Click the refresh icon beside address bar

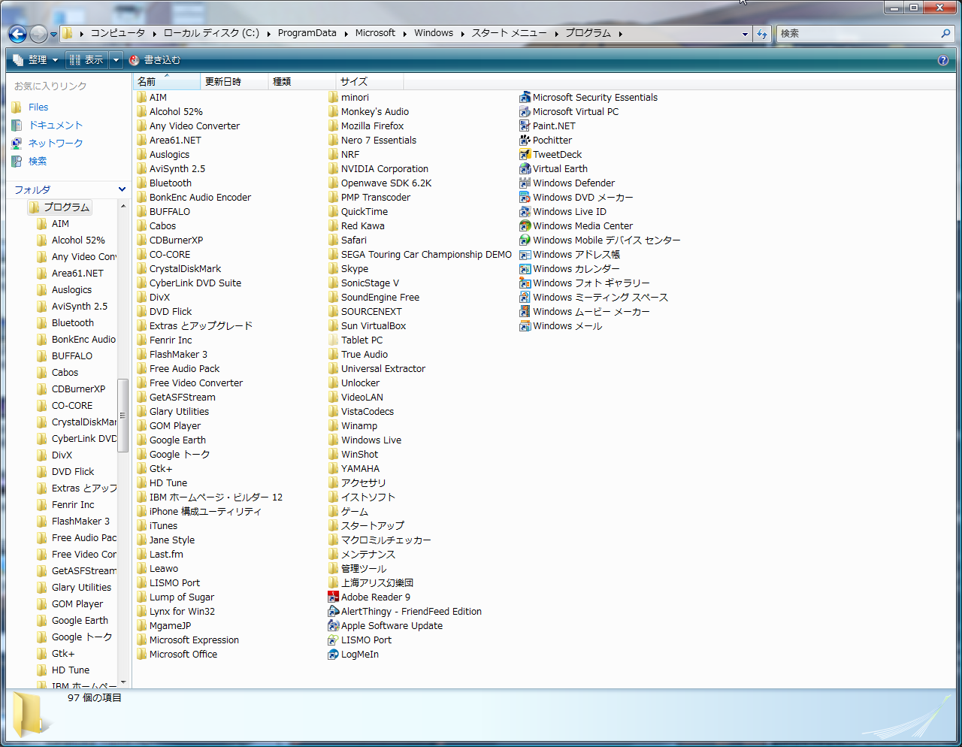pos(762,34)
